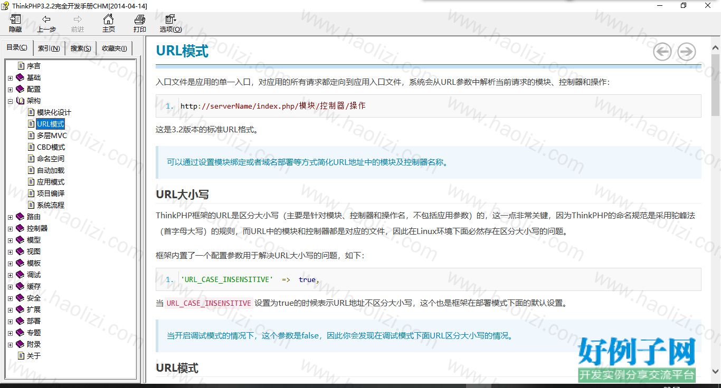Screen dimensions: 721x388
Task: Click the page icon beside 应用模式
Action: click(31, 182)
